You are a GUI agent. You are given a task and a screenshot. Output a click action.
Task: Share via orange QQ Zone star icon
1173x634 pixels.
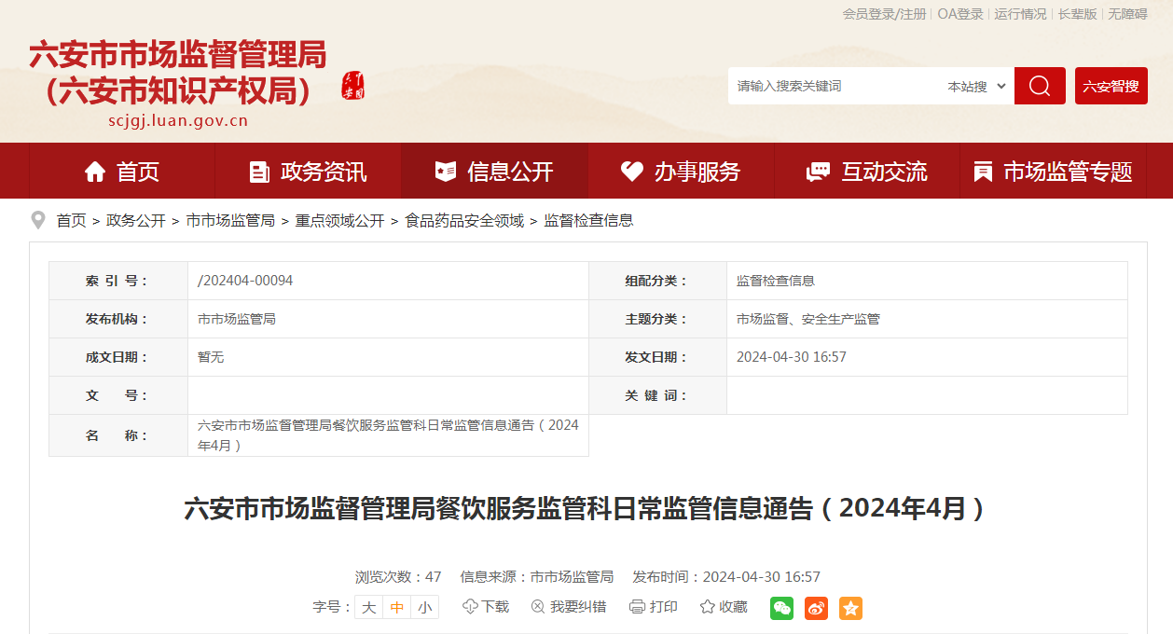click(x=850, y=608)
